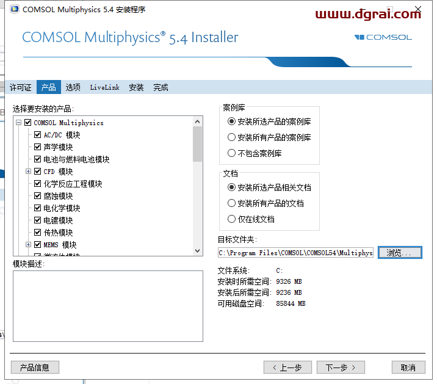This screenshot has width=437, height=384.
Task: Expand the CFD 模块 tree node
Action: click(28, 171)
